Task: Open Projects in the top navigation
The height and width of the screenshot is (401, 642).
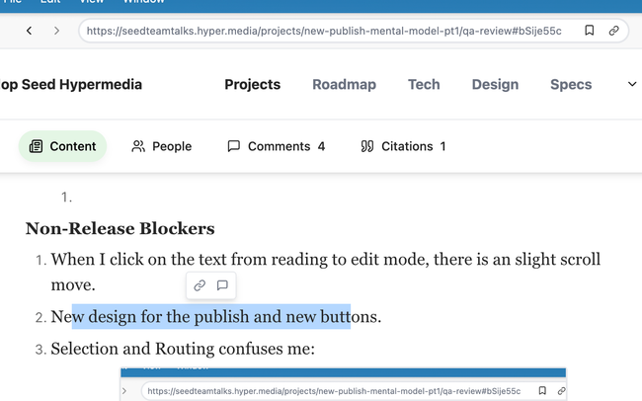Action: [252, 84]
